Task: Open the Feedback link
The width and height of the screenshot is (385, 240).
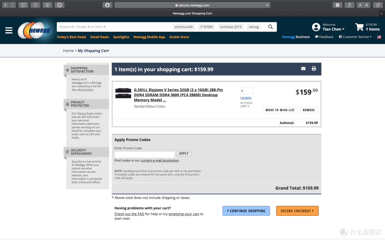Action: pos(324,37)
